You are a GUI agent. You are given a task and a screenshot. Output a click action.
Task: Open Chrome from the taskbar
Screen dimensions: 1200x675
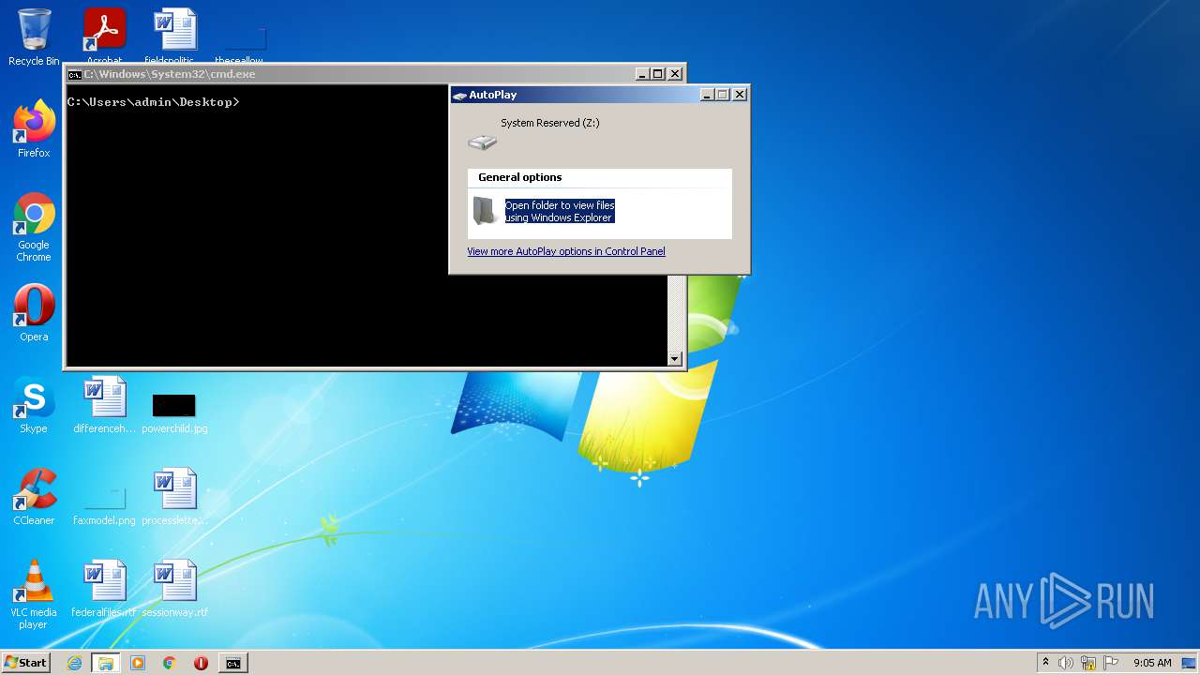coord(170,663)
